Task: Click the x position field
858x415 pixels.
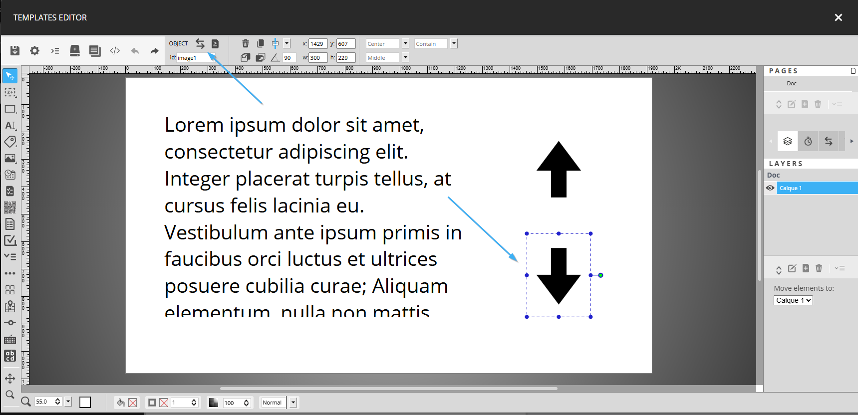Action: click(318, 44)
